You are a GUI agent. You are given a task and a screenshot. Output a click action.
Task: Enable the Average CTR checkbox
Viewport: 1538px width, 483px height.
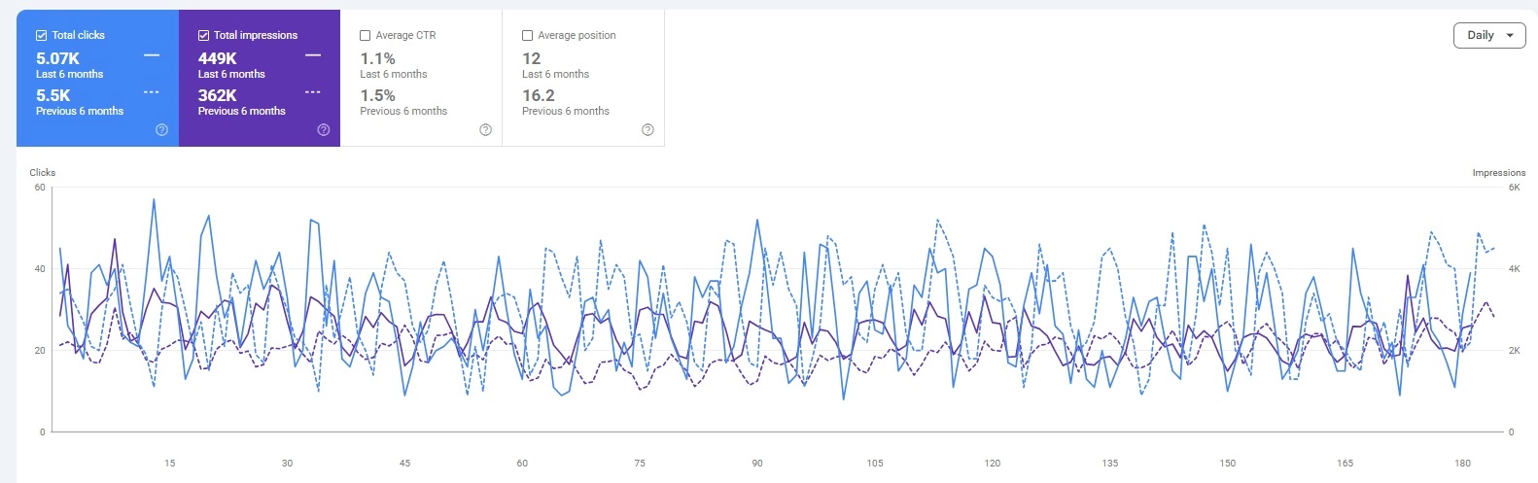click(366, 35)
